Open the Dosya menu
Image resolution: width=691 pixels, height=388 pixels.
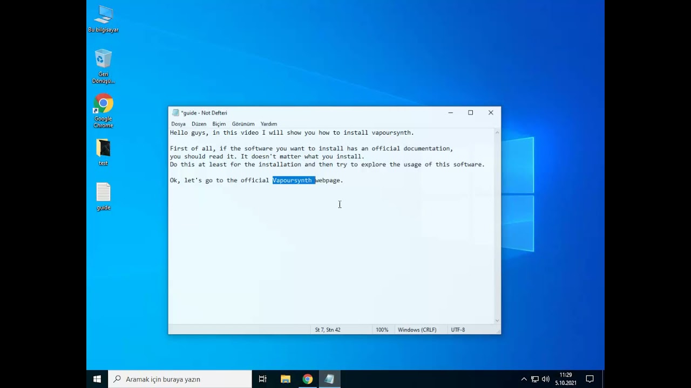[x=178, y=124]
